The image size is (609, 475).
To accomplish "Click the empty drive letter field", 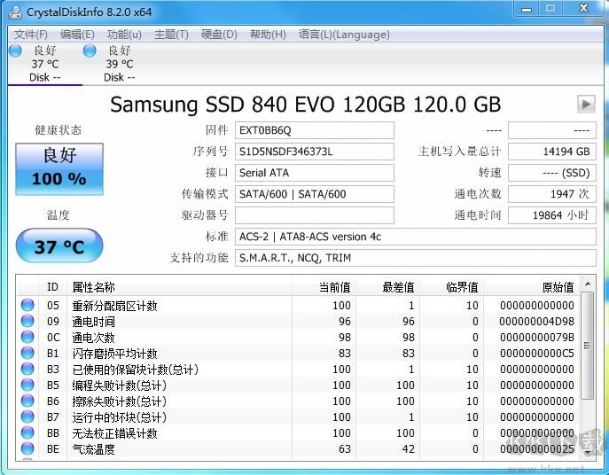I will [x=314, y=215].
